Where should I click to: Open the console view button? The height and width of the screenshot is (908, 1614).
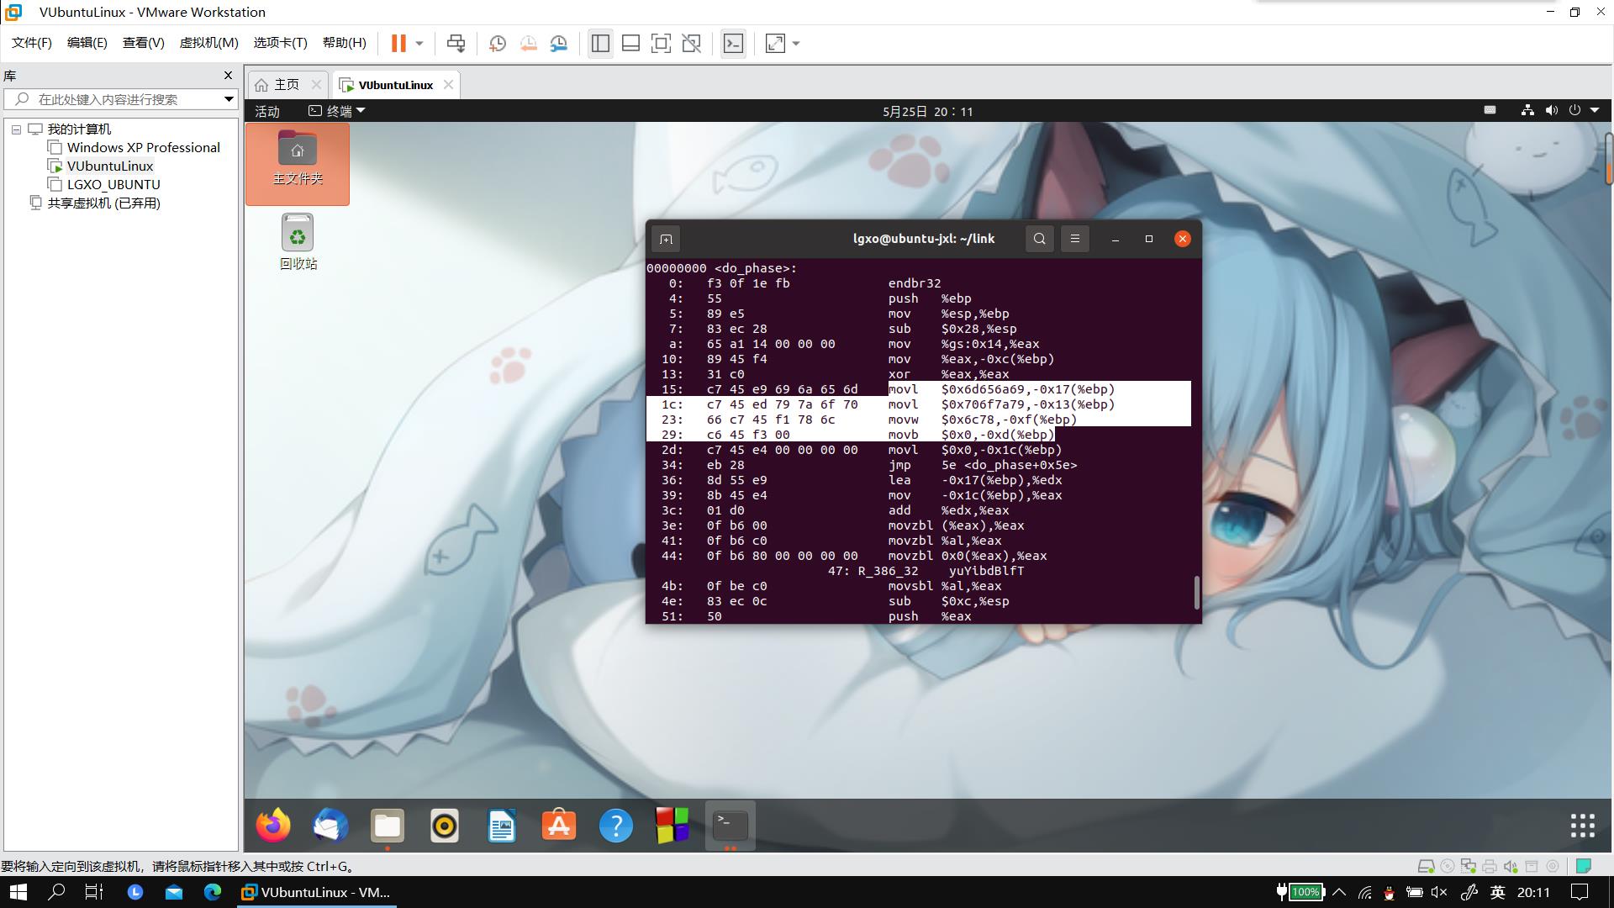pos(733,44)
